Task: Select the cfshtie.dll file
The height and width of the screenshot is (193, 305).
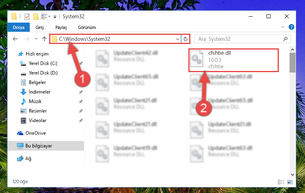Action: 234,60
